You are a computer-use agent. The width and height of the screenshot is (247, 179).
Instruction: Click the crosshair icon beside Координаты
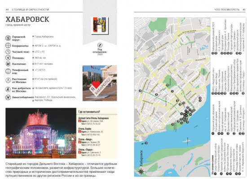[8, 46]
